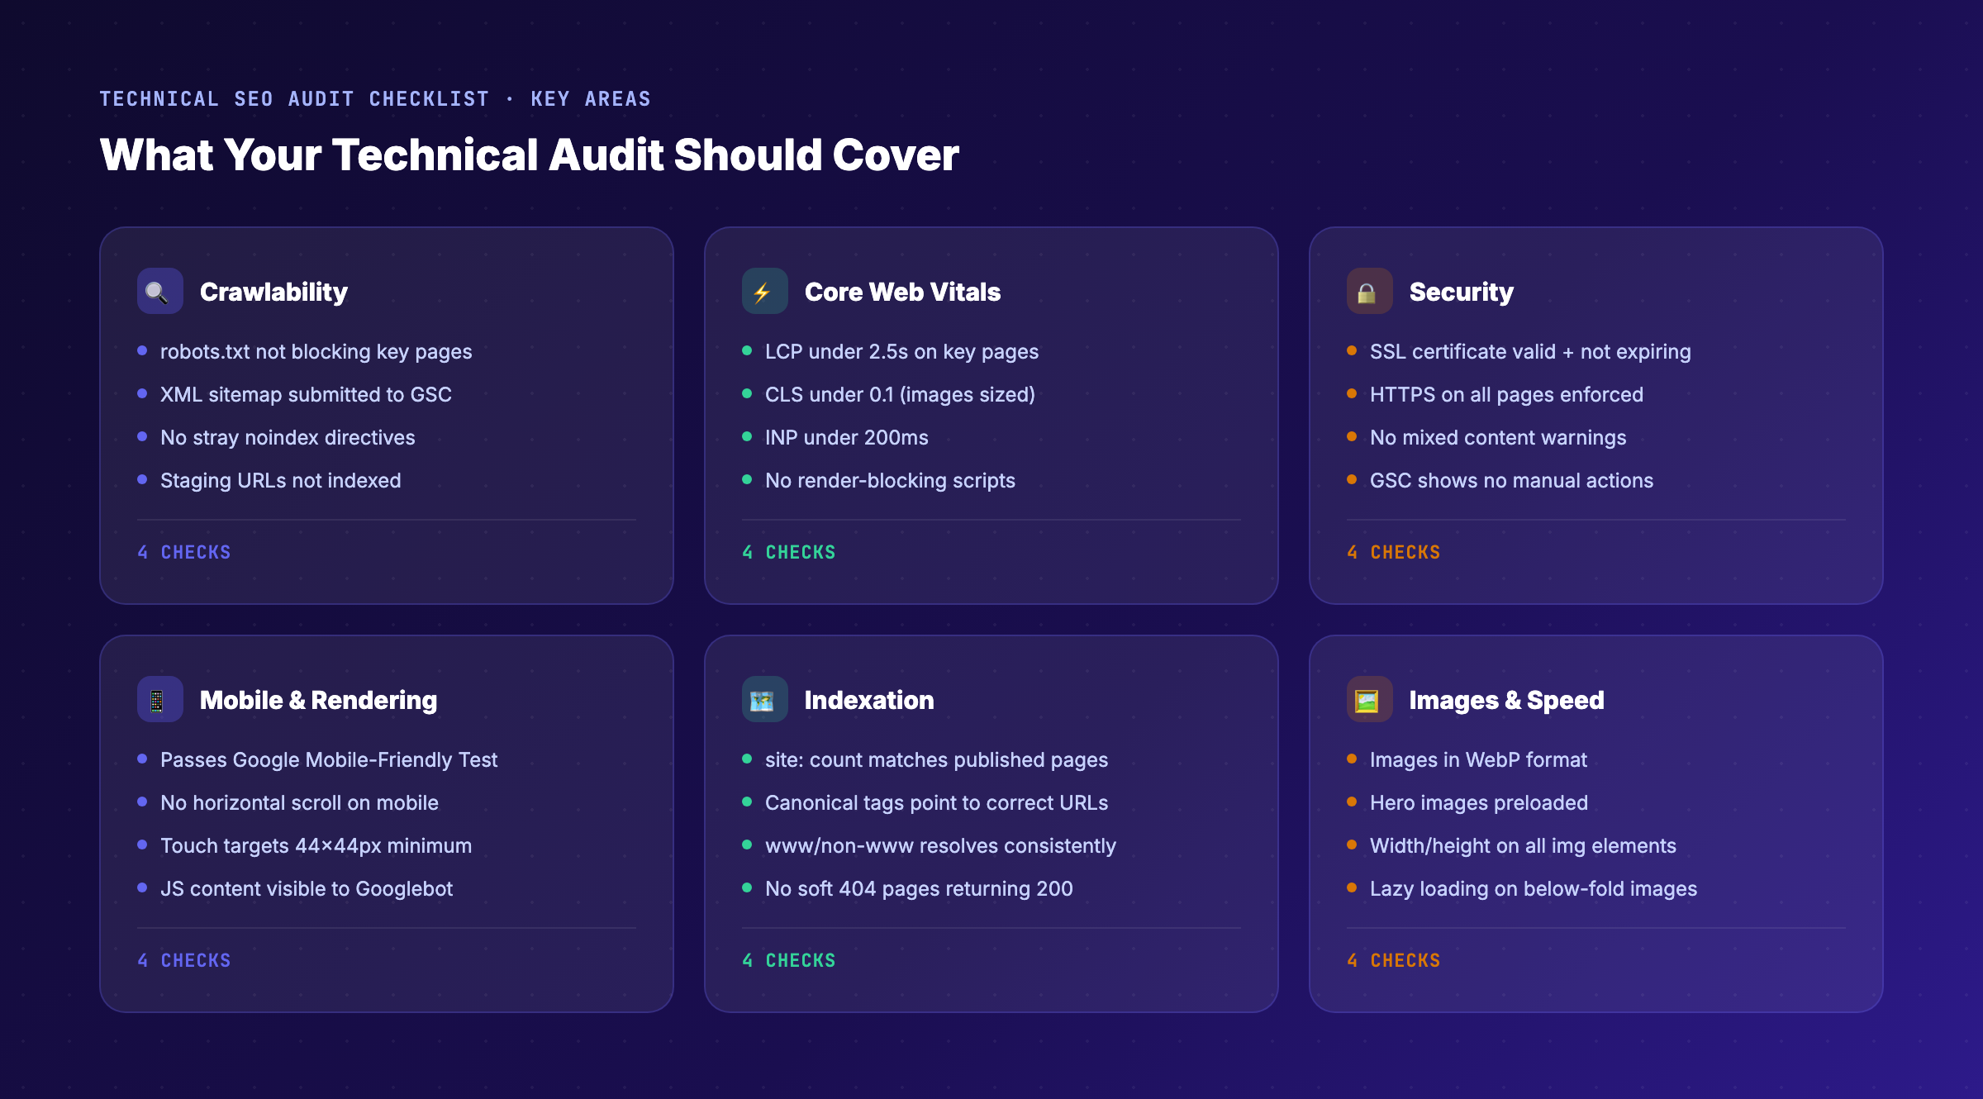Click the bullet marker next to 'Images in WebP format'
This screenshot has width=1983, height=1099.
pos(1353,759)
